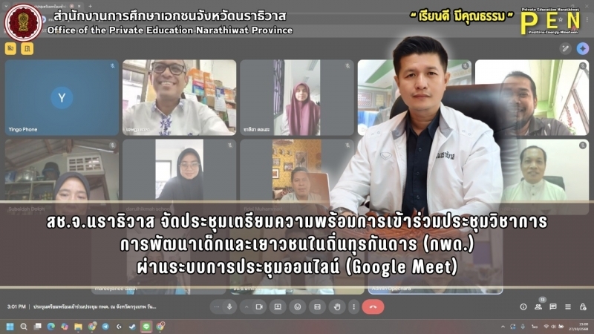Image resolution: width=594 pixels, height=334 pixels.
Task: Open activities grid icon
Action: pyautogui.click(x=568, y=307)
